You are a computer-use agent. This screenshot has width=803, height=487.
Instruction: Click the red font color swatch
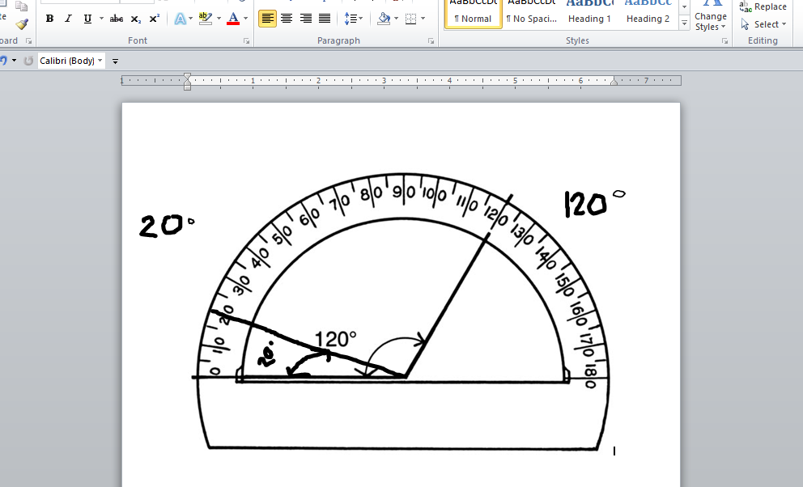click(233, 19)
